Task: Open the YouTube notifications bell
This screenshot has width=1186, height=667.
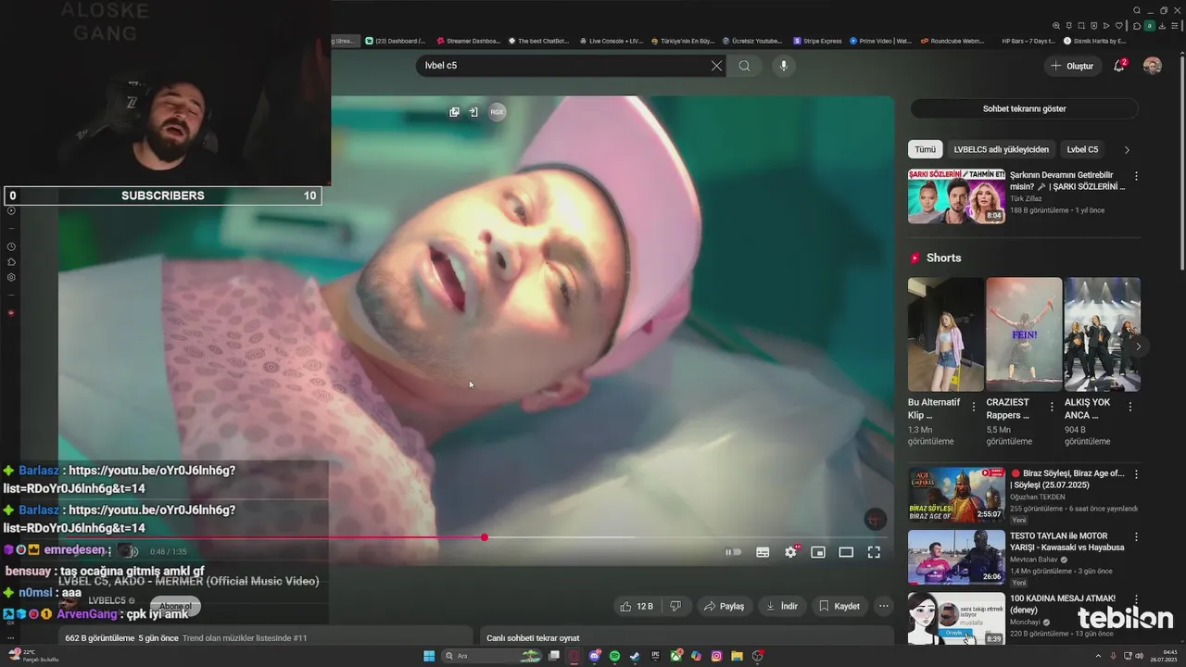Action: (1119, 66)
